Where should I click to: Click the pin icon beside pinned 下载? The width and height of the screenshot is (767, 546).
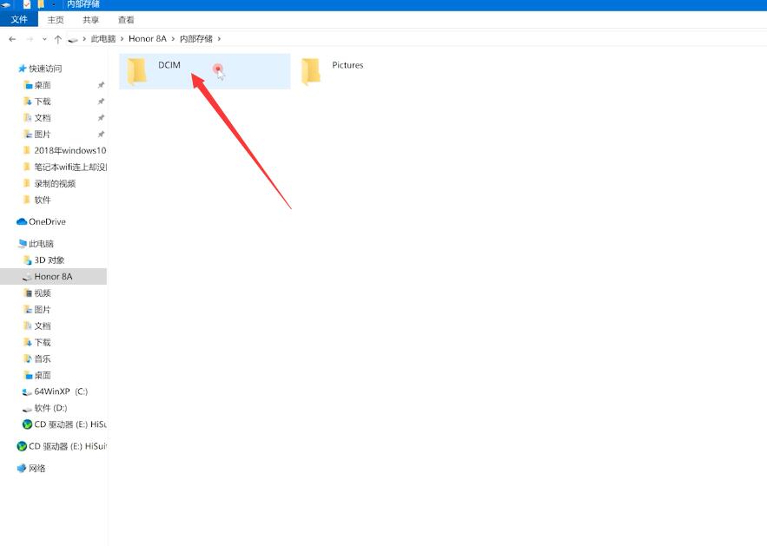[x=101, y=102]
